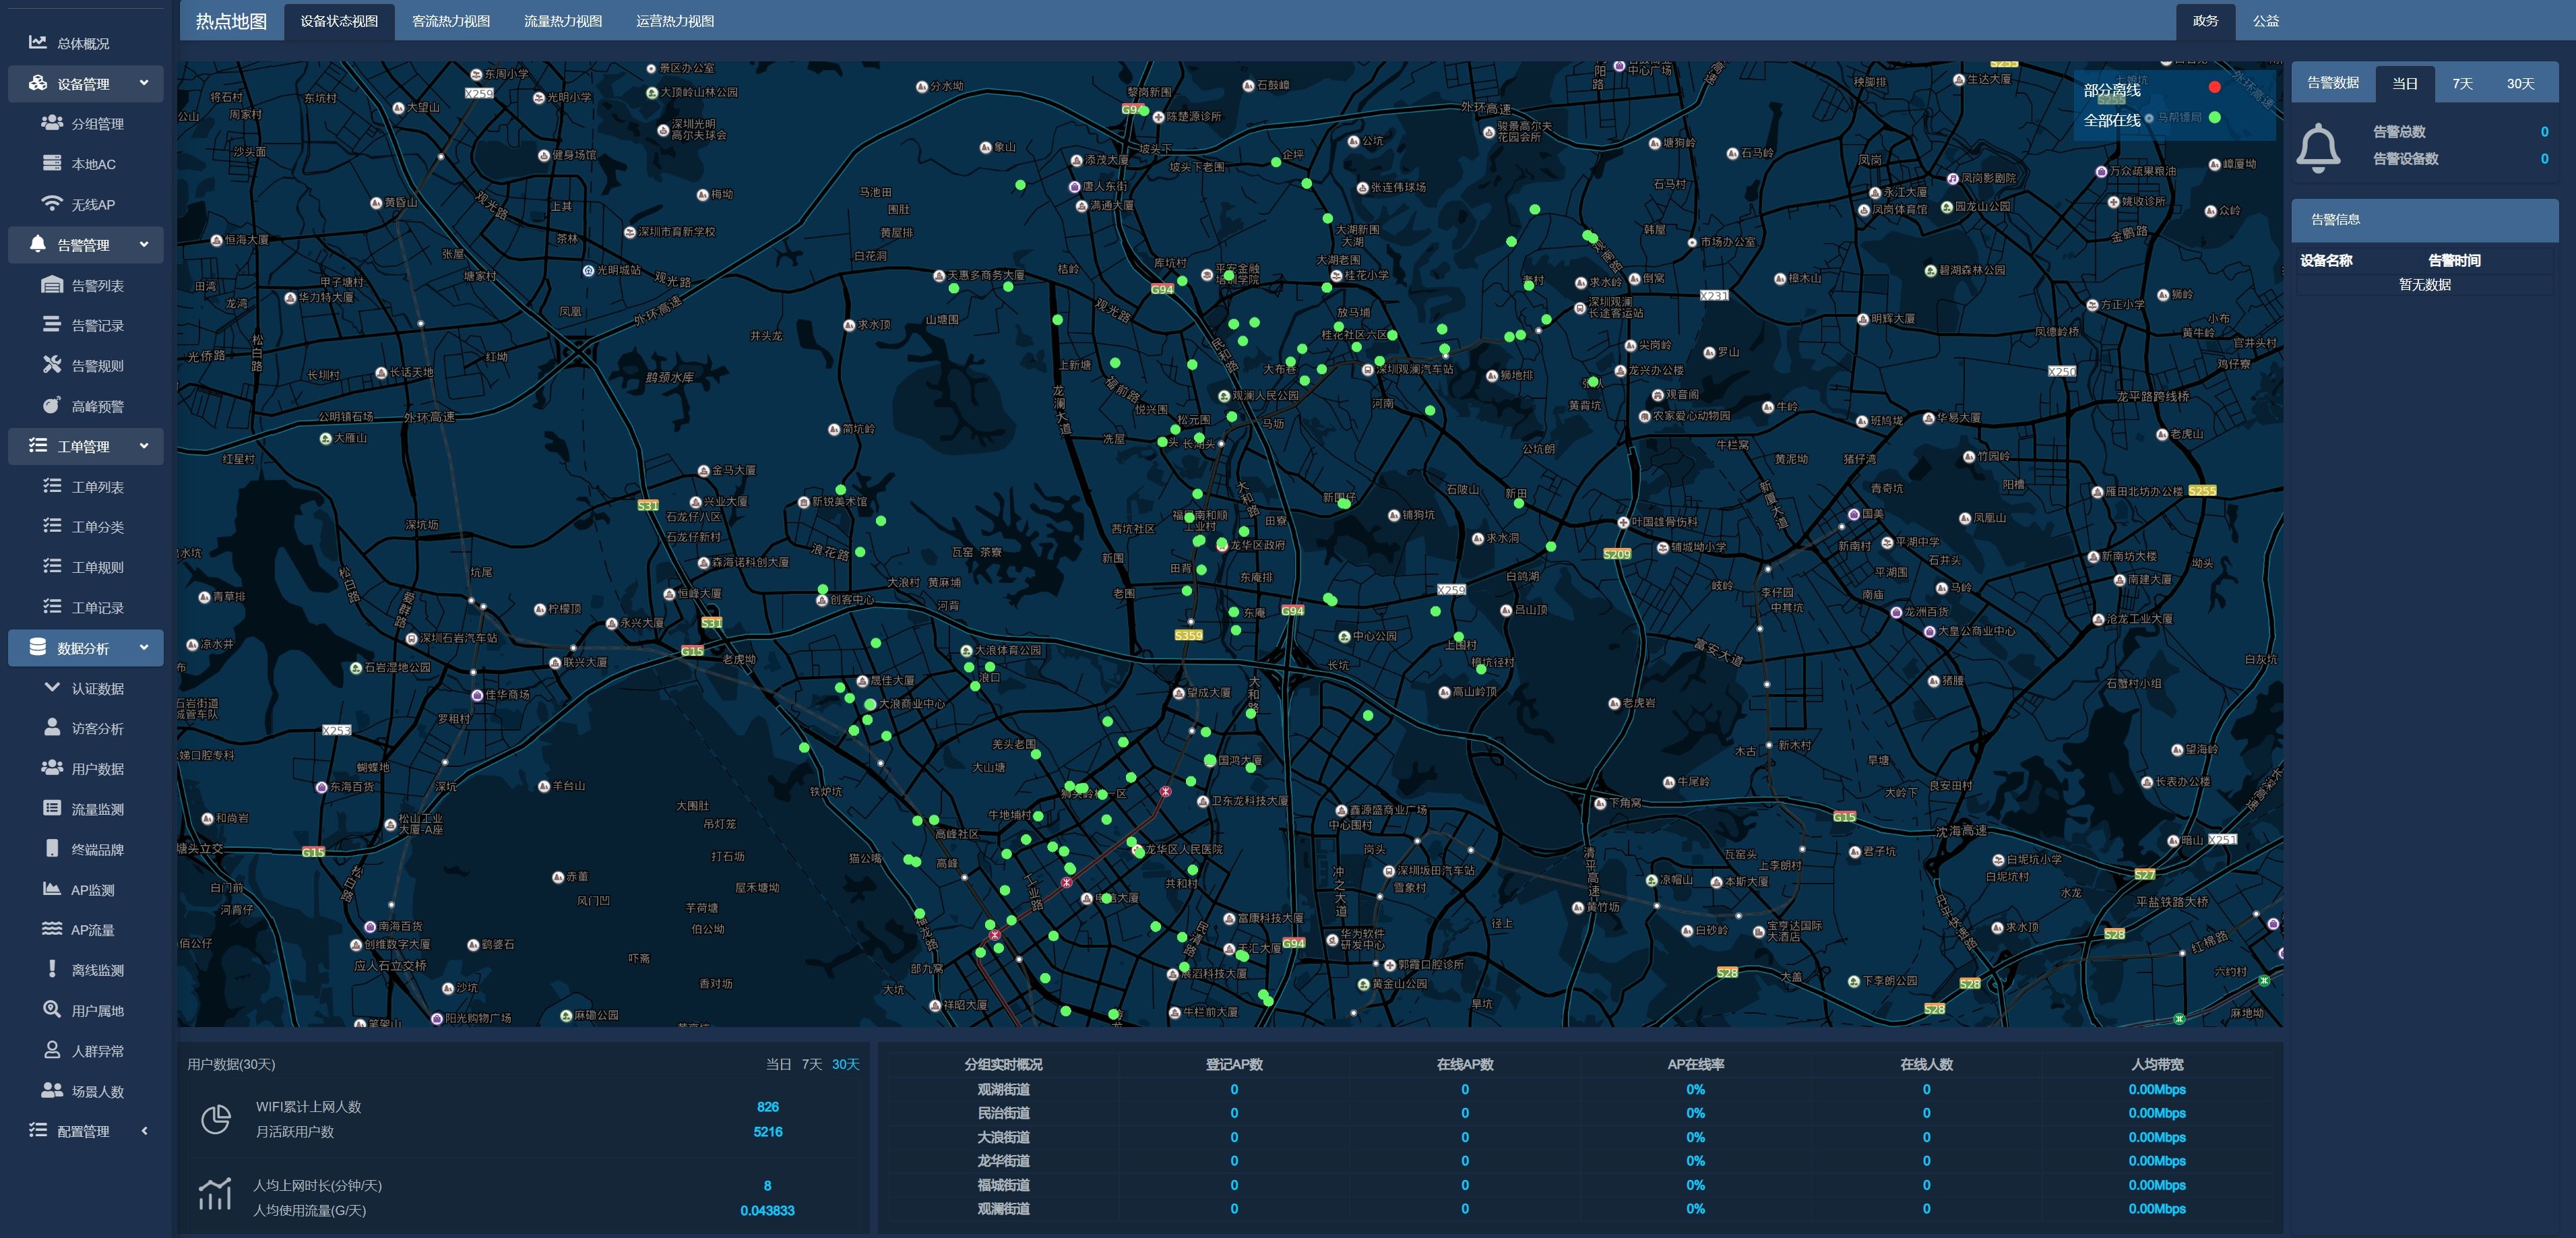The width and height of the screenshot is (2576, 1238).
Task: Click the 用户属地 search icon
Action: [x=51, y=1010]
